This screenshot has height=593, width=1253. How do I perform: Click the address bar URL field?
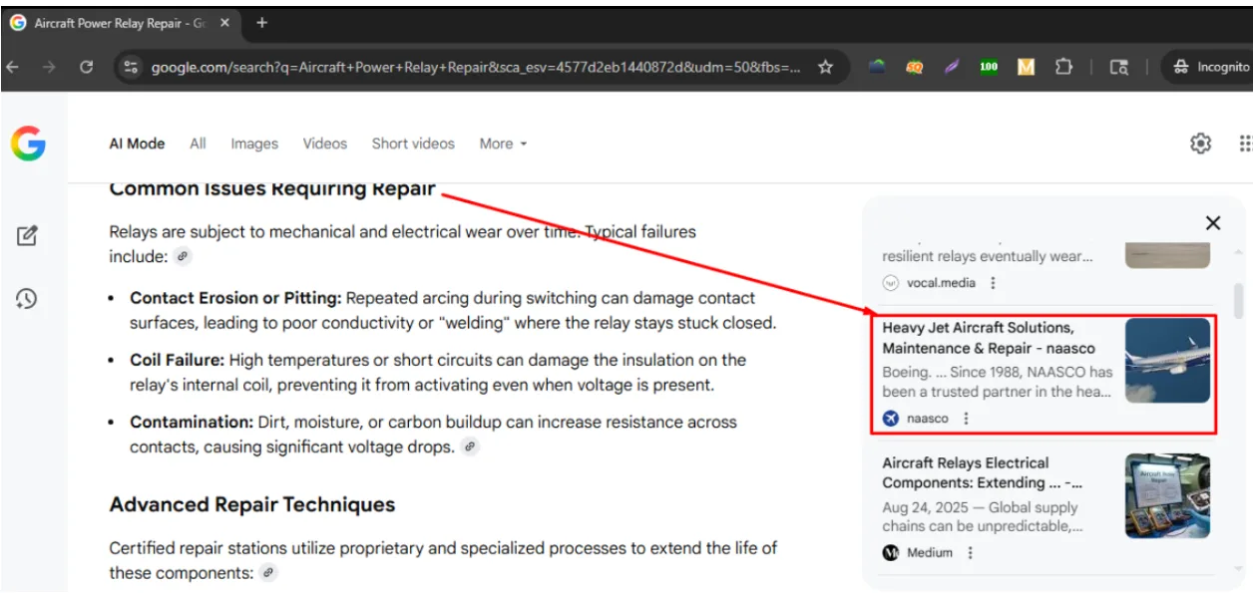(x=474, y=67)
